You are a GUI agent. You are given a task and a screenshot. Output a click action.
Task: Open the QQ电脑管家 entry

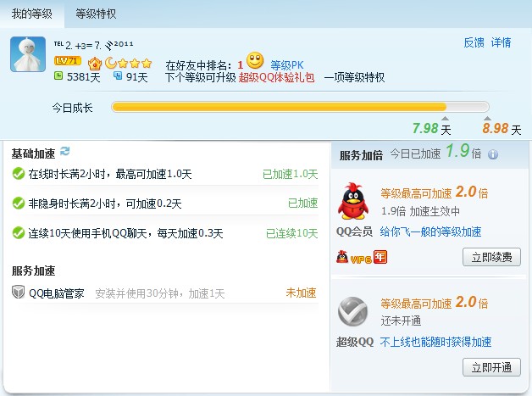click(x=57, y=293)
